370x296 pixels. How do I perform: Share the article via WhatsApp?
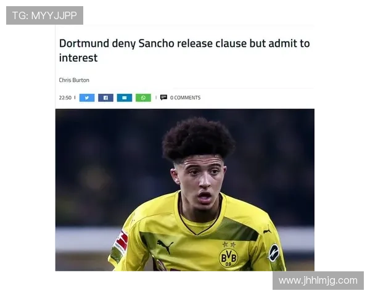[x=143, y=97]
